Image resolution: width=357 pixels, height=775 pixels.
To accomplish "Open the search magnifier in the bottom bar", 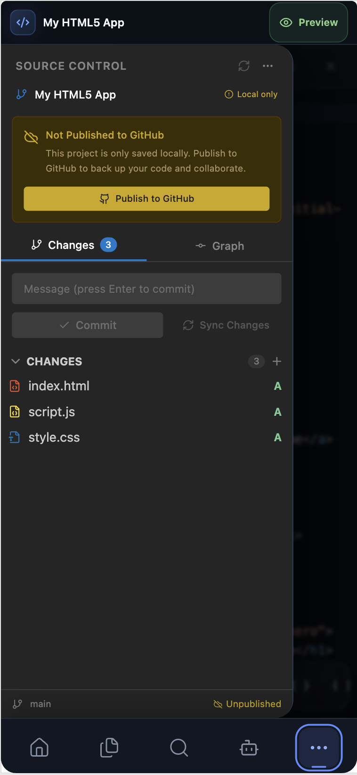I will pyautogui.click(x=179, y=748).
